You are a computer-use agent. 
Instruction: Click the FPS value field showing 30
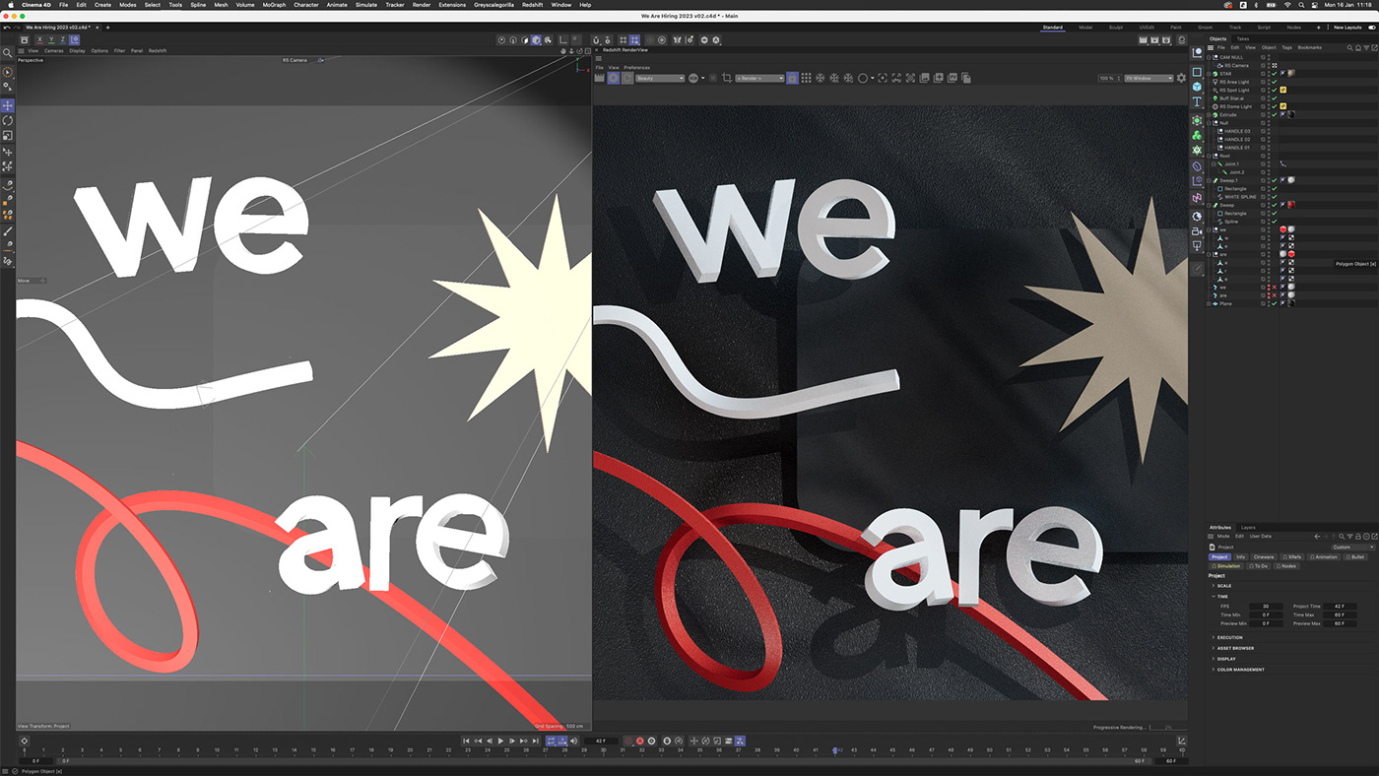tap(1266, 607)
